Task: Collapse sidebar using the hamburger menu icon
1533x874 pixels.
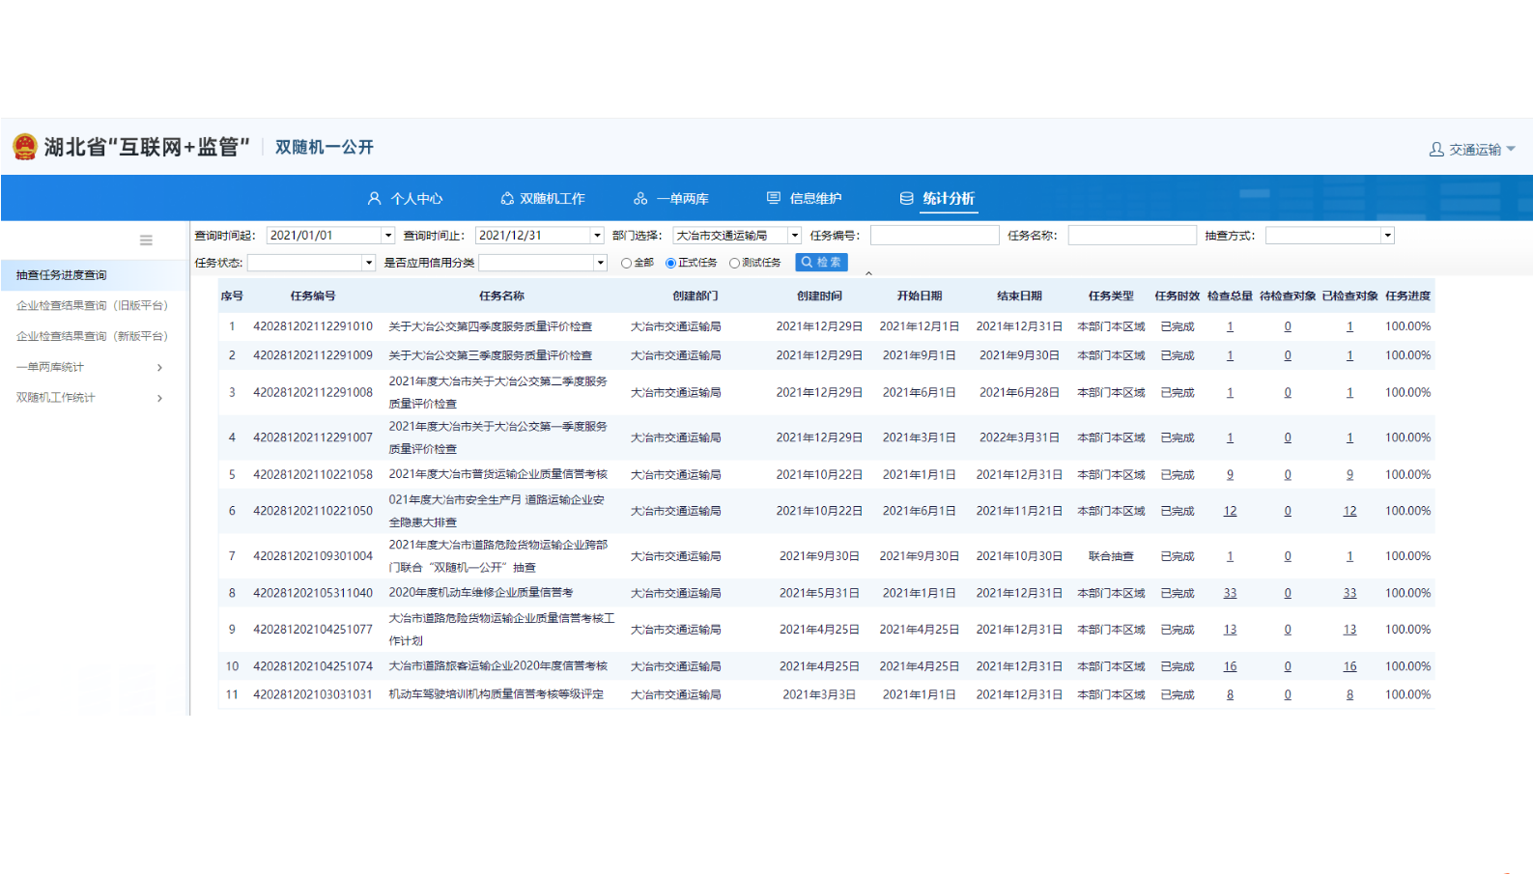Action: click(x=146, y=240)
